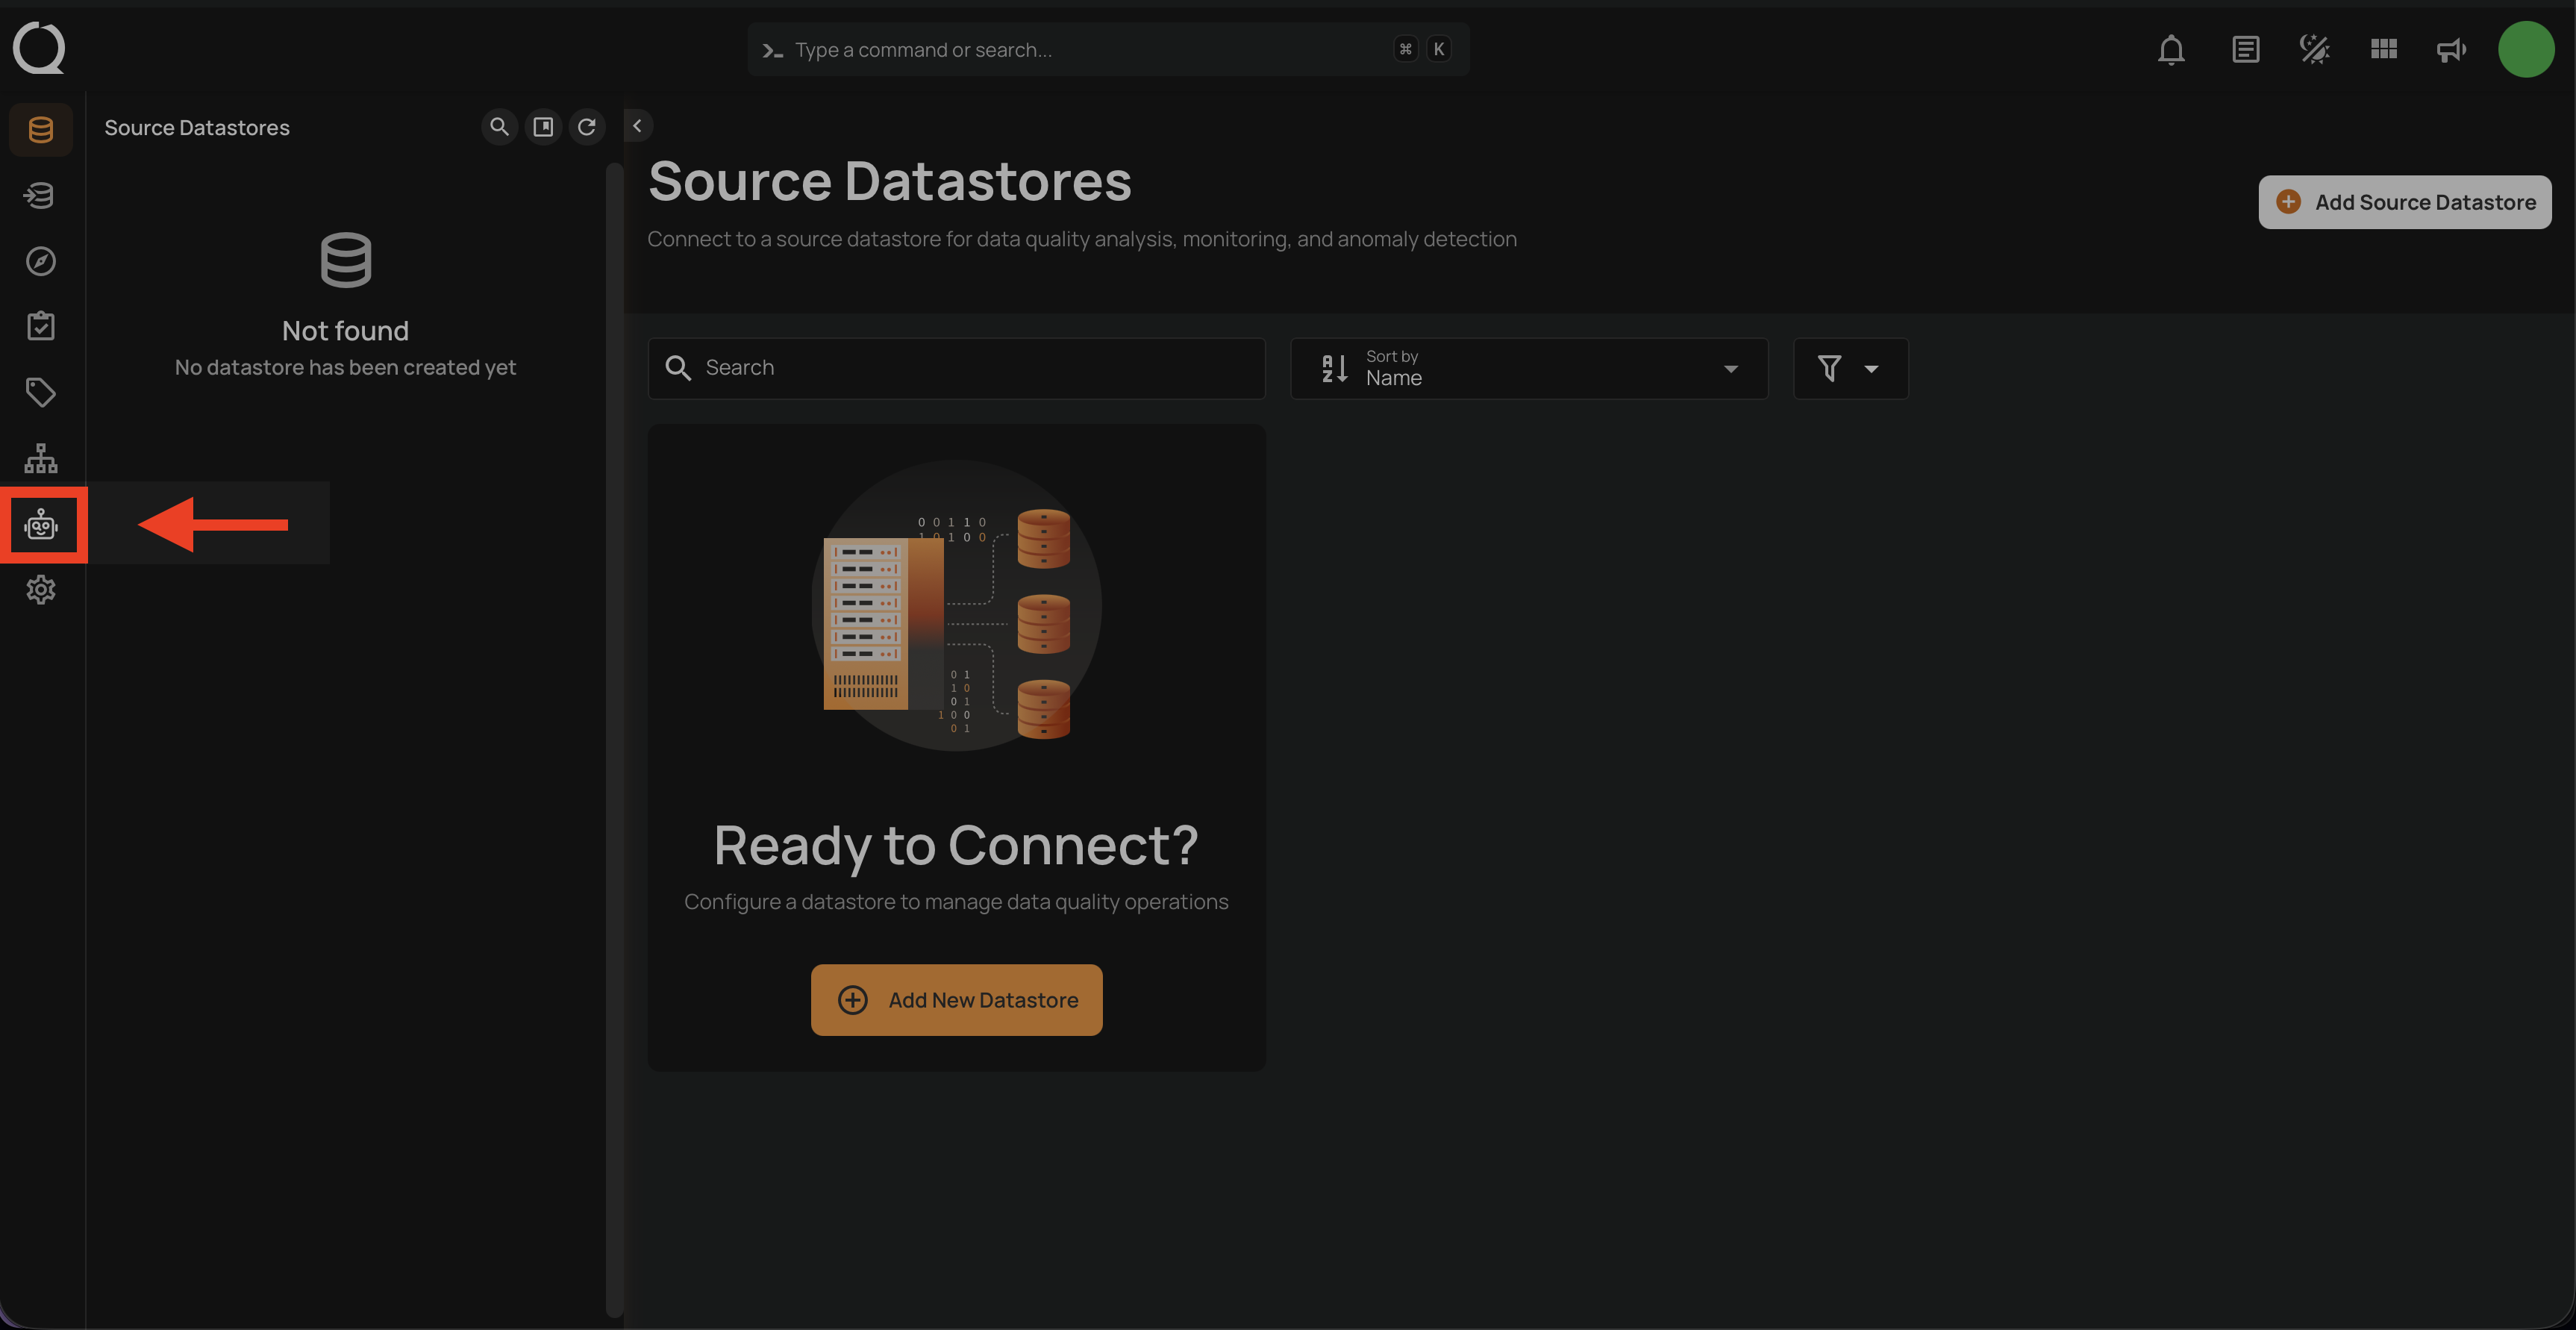Open the Library clipboard-check icon
Screen dimensions: 2576x1330
pos(41,326)
